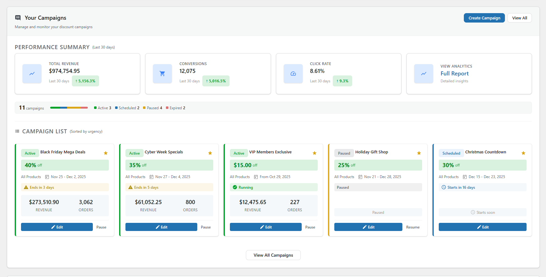Screen dimensions: 546x277
Task: Click the $15.00 off discount banner
Action: 274,165
